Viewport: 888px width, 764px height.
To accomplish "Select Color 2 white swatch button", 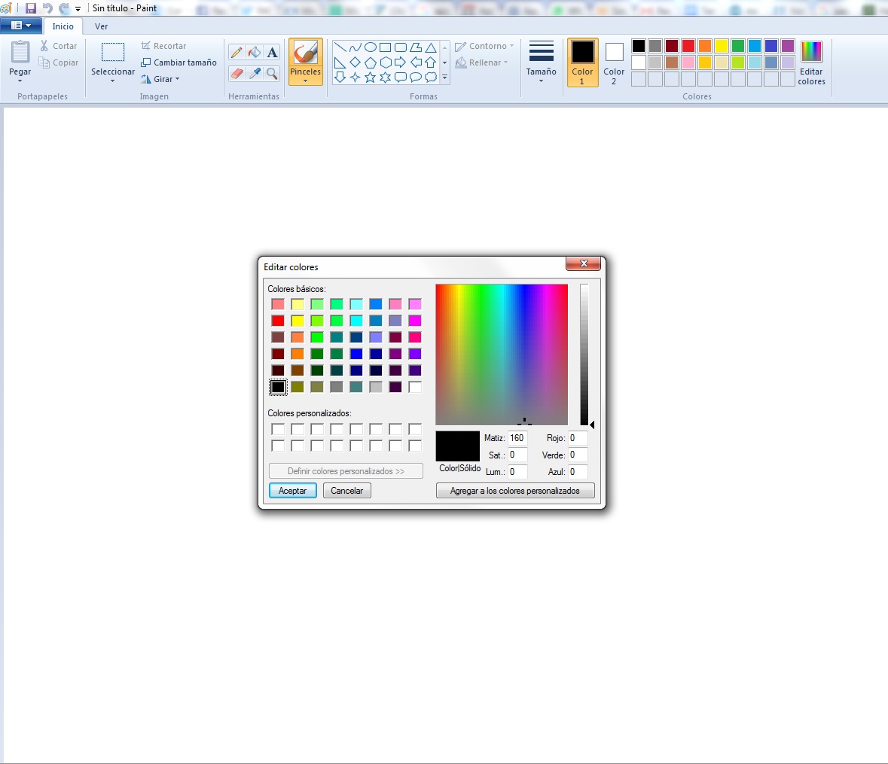I will tap(614, 62).
